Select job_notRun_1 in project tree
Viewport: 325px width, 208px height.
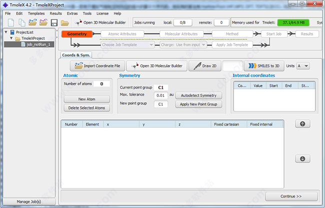click(36, 44)
